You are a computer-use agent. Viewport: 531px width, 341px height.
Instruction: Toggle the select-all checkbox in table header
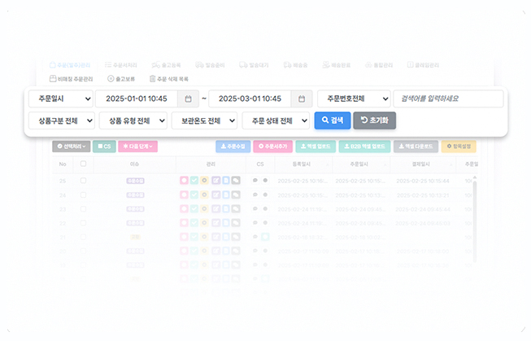(x=83, y=164)
